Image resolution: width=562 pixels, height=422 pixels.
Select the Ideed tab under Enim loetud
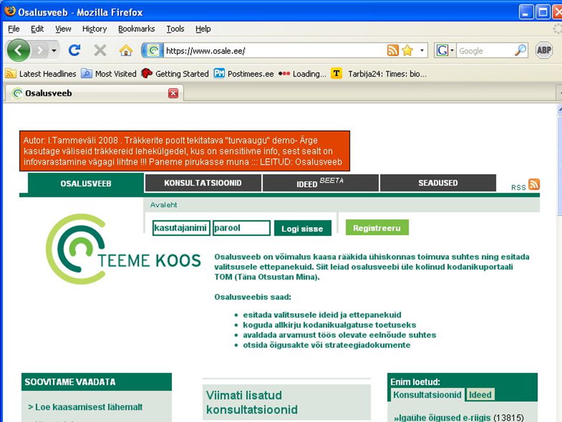[x=480, y=394]
